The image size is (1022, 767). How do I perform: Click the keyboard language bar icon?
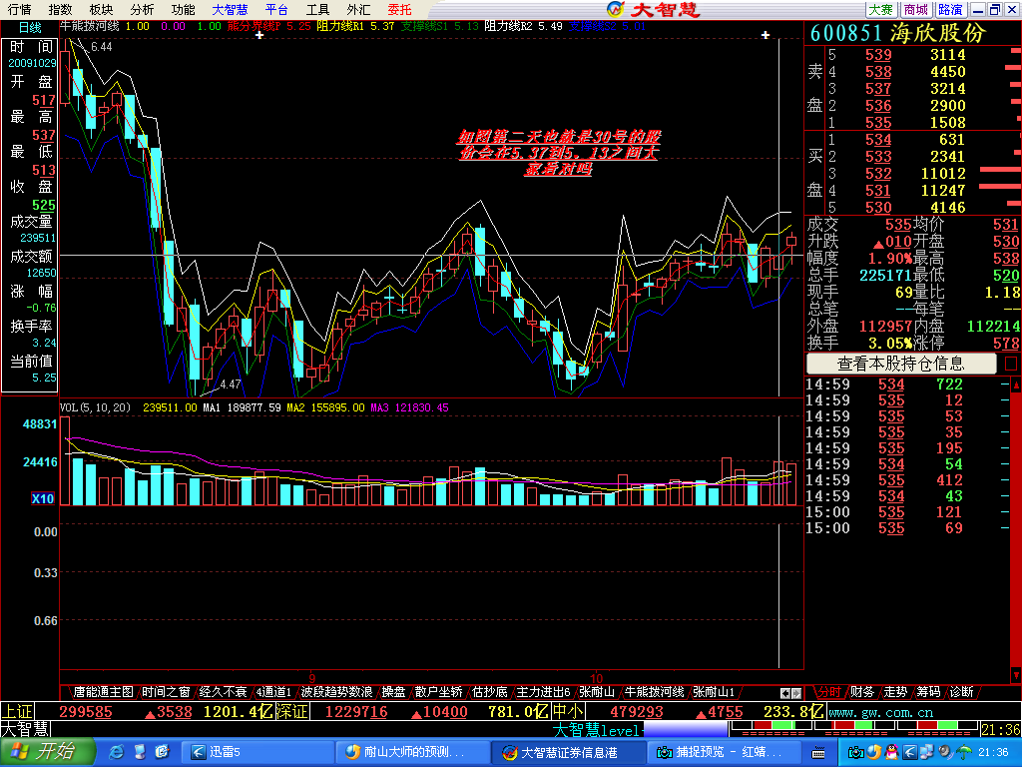818,753
